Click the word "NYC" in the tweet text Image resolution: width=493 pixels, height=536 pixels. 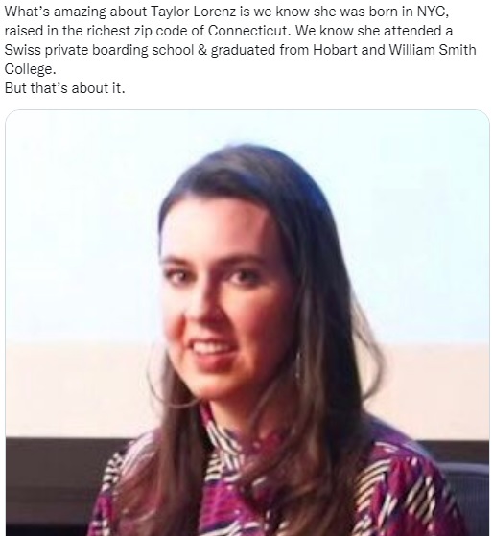click(x=432, y=12)
